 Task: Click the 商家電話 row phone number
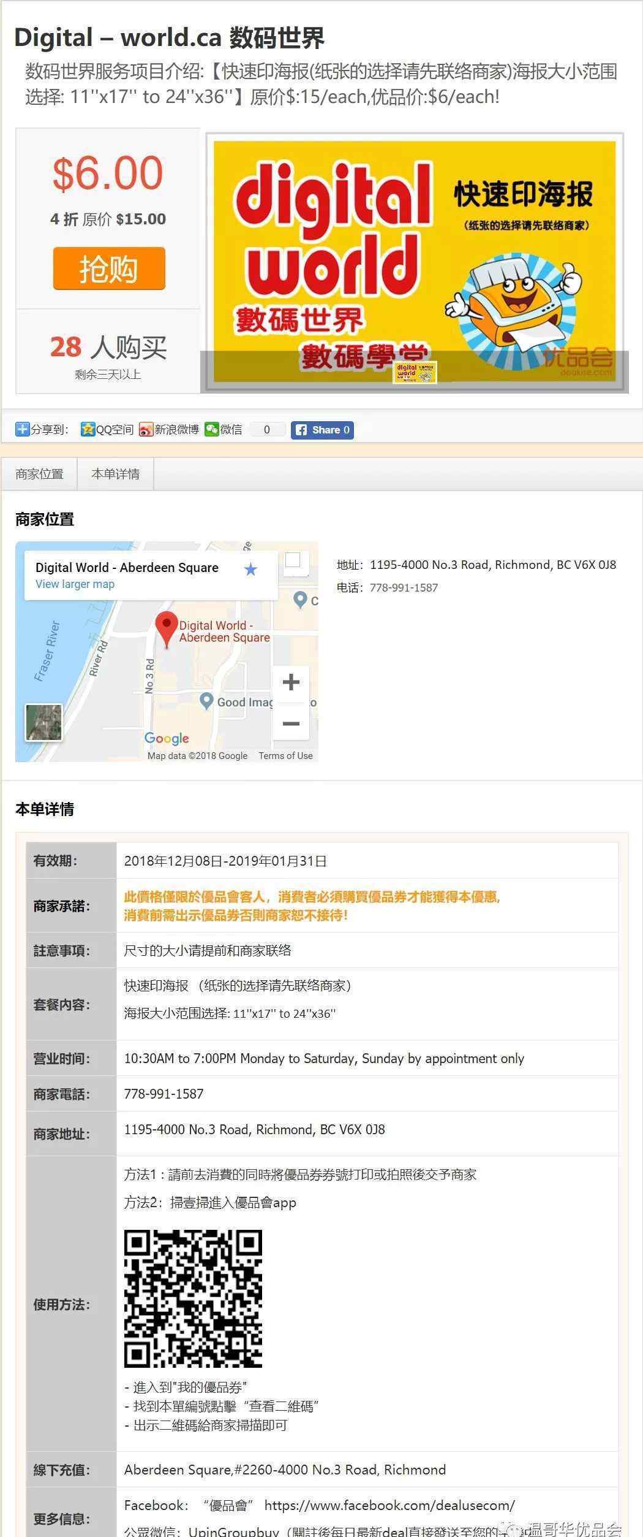click(164, 1094)
